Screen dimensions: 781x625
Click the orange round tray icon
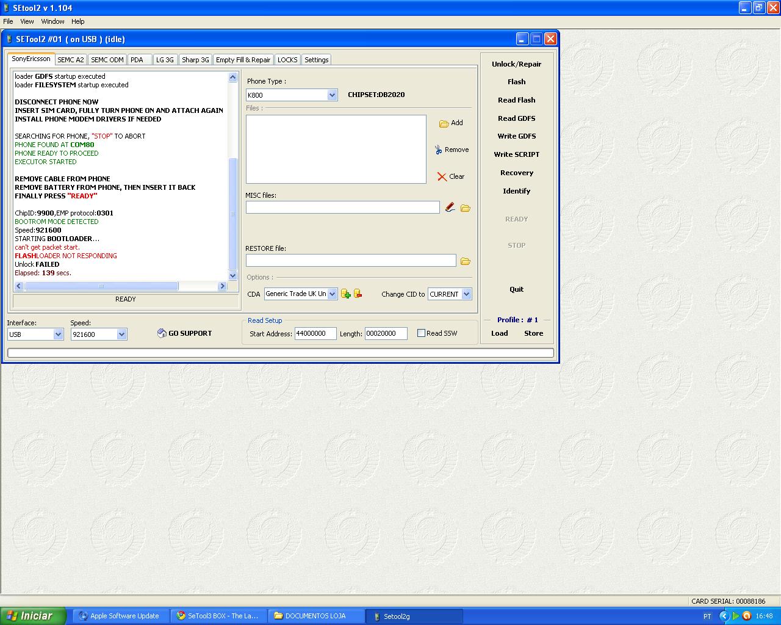(746, 616)
